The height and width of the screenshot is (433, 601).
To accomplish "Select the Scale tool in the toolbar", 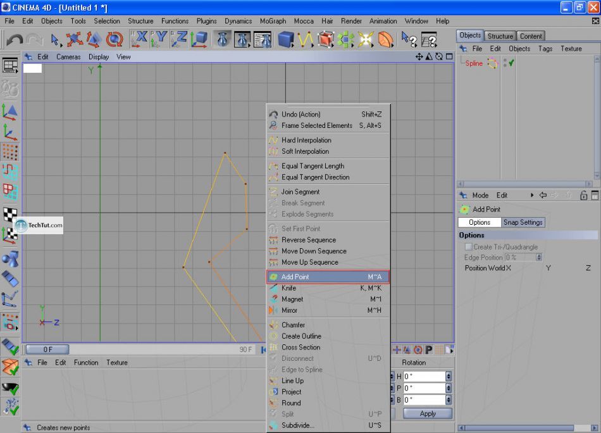I will point(94,39).
